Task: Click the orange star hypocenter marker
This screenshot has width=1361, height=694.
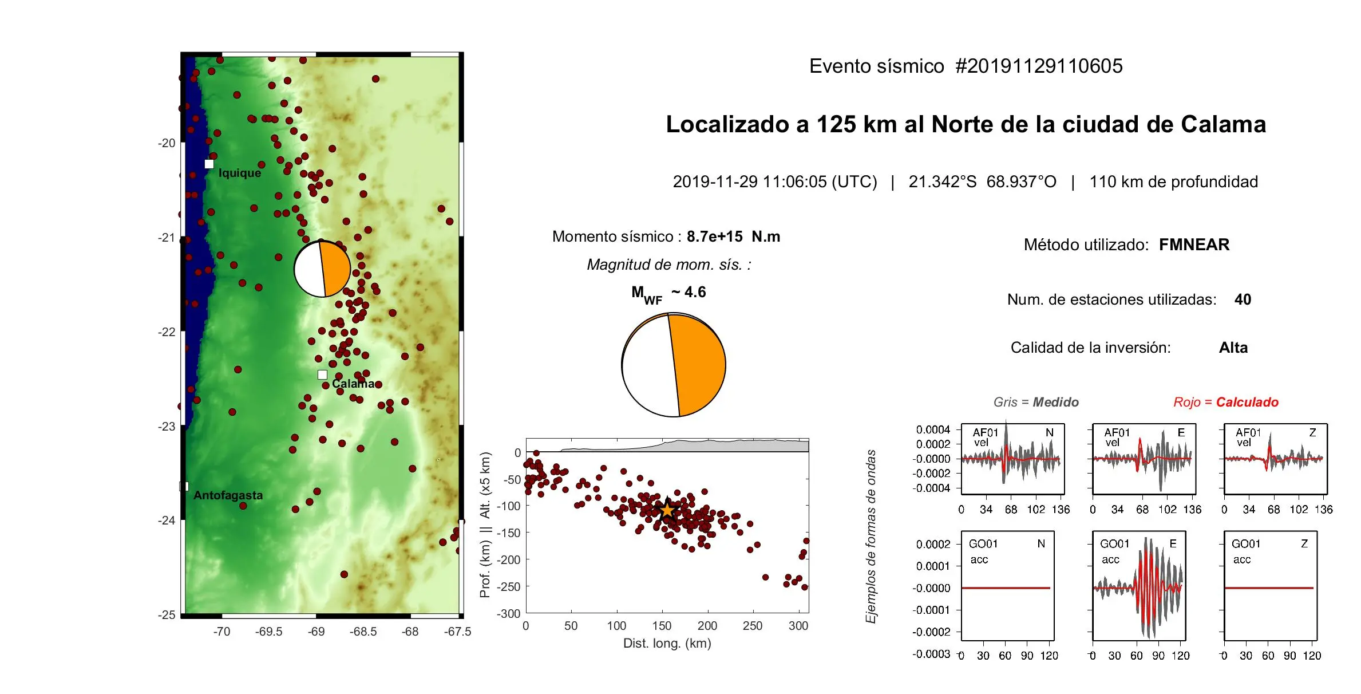Action: [x=667, y=510]
